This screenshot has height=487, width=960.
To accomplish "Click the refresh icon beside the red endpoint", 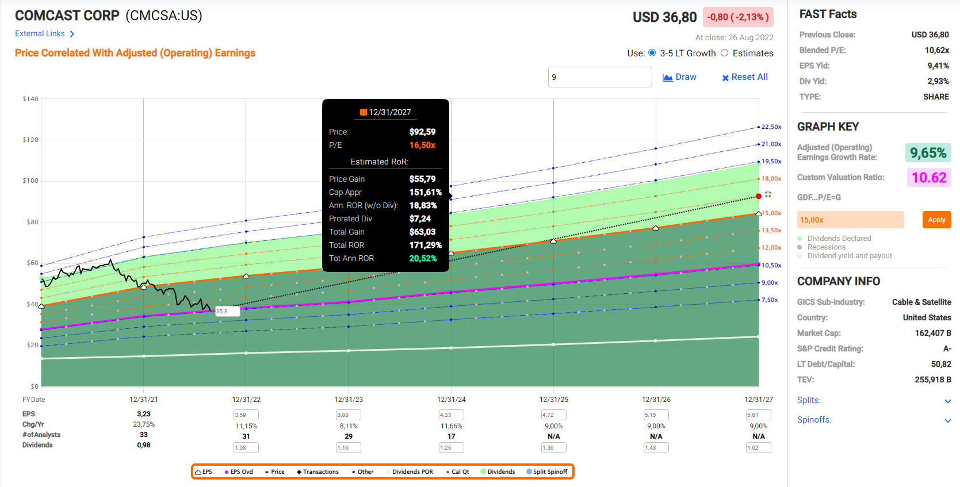I will tap(768, 195).
